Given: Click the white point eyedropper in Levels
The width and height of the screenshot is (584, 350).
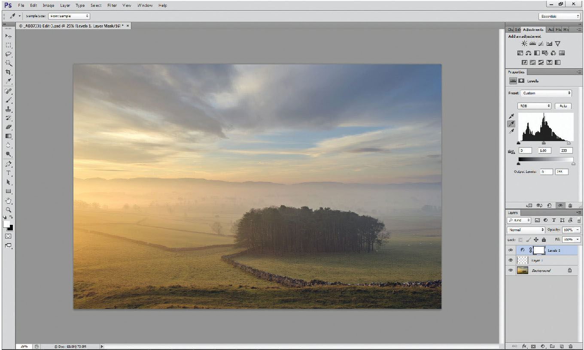Looking at the screenshot, I should click(x=511, y=132).
